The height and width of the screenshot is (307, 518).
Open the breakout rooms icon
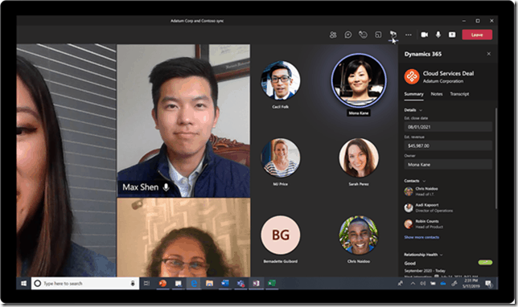tap(378, 35)
